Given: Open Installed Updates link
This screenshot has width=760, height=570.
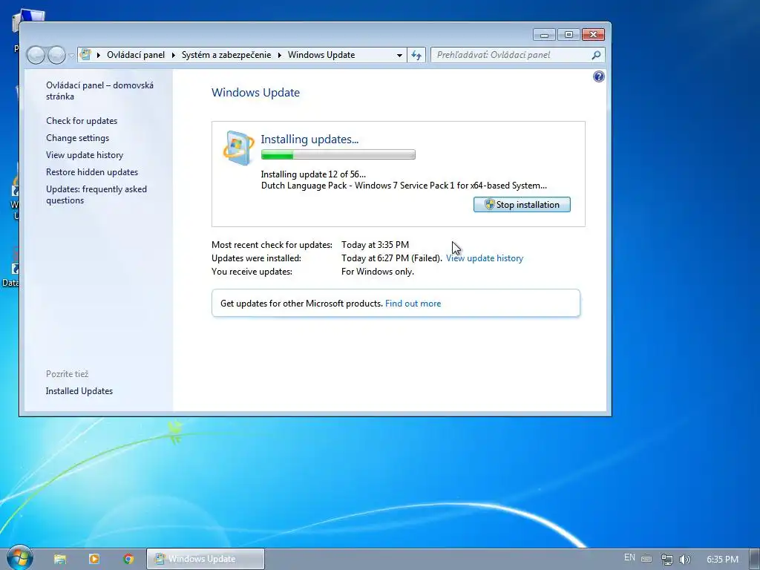Looking at the screenshot, I should (x=79, y=390).
